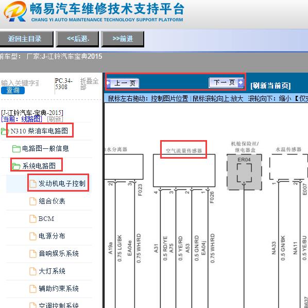This screenshot has height=308, width=308.
Task: Open the 电路图一般信息 tree item
Action: (x=45, y=148)
